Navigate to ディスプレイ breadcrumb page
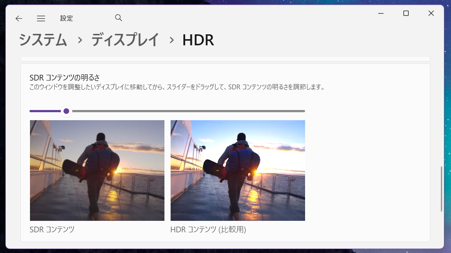Image resolution: width=451 pixels, height=253 pixels. tap(125, 40)
